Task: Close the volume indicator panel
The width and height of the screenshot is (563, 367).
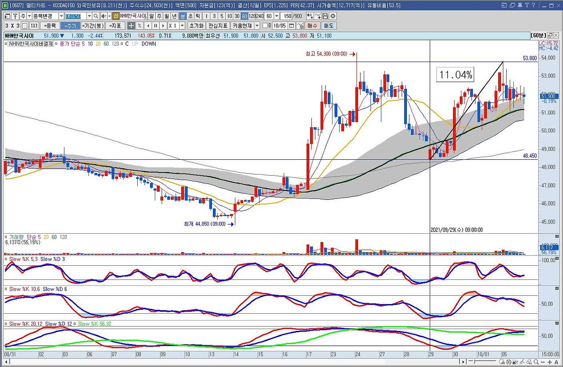Action: point(557,237)
